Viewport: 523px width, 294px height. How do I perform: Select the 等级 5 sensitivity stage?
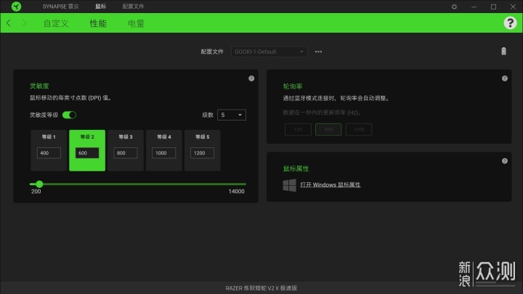(202, 150)
